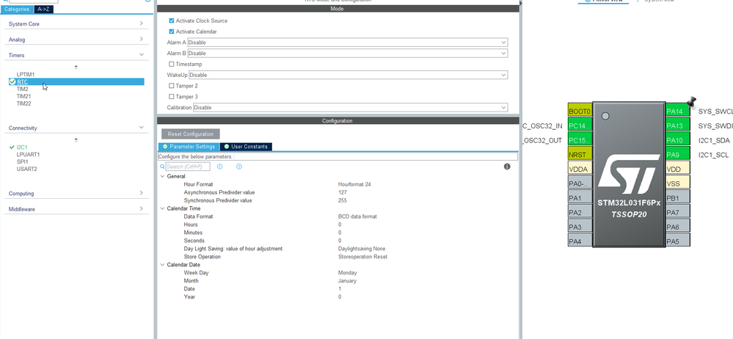The image size is (733, 339).
Task: Select the BOOT0 pin
Action: [580, 112]
